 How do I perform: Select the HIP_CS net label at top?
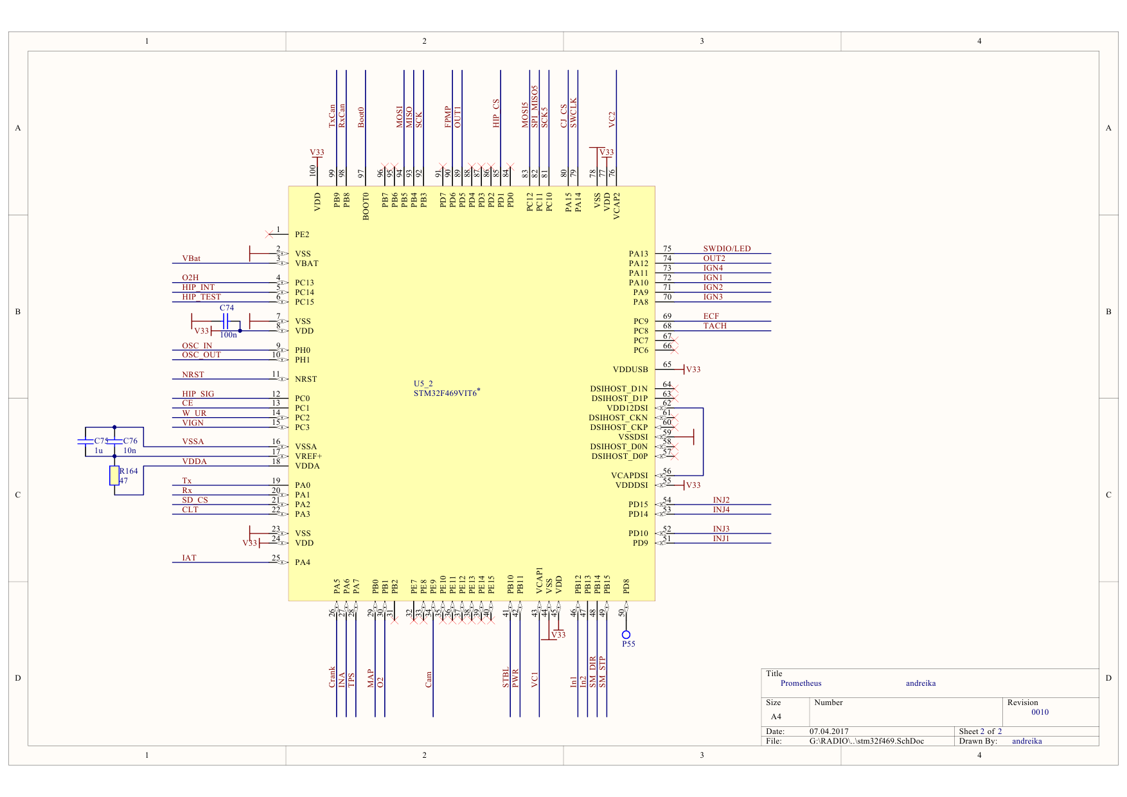[496, 114]
